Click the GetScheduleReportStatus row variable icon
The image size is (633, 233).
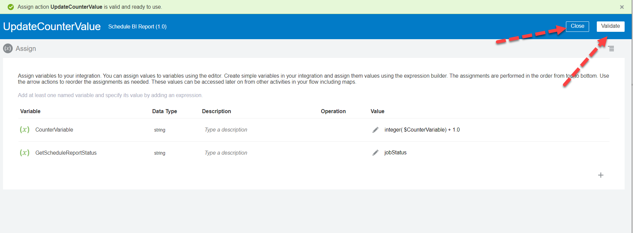[24, 153]
